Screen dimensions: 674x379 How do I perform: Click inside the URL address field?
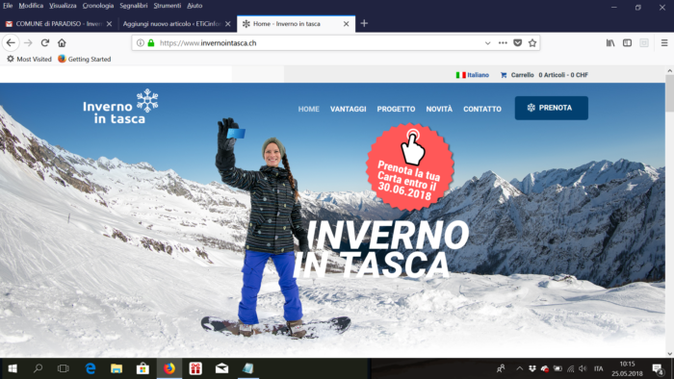click(x=318, y=43)
